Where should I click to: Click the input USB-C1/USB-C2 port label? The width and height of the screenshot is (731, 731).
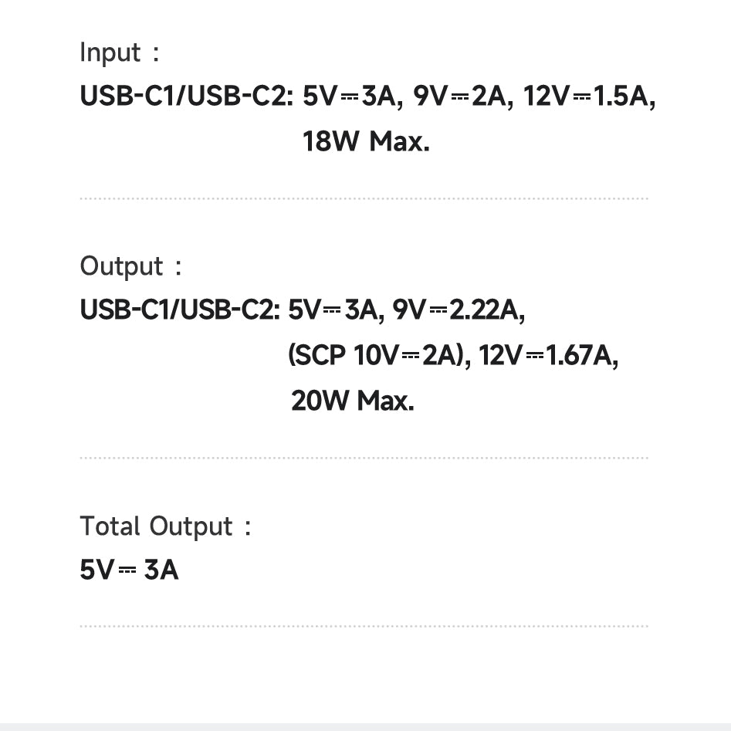[x=187, y=96]
